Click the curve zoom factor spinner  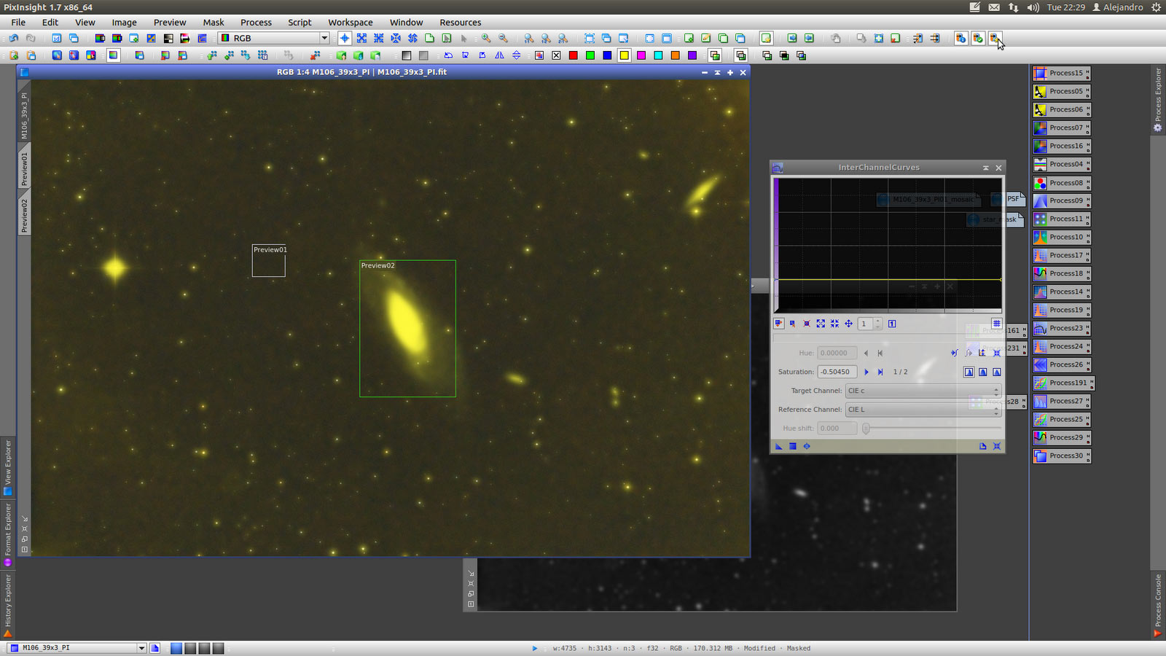(870, 324)
